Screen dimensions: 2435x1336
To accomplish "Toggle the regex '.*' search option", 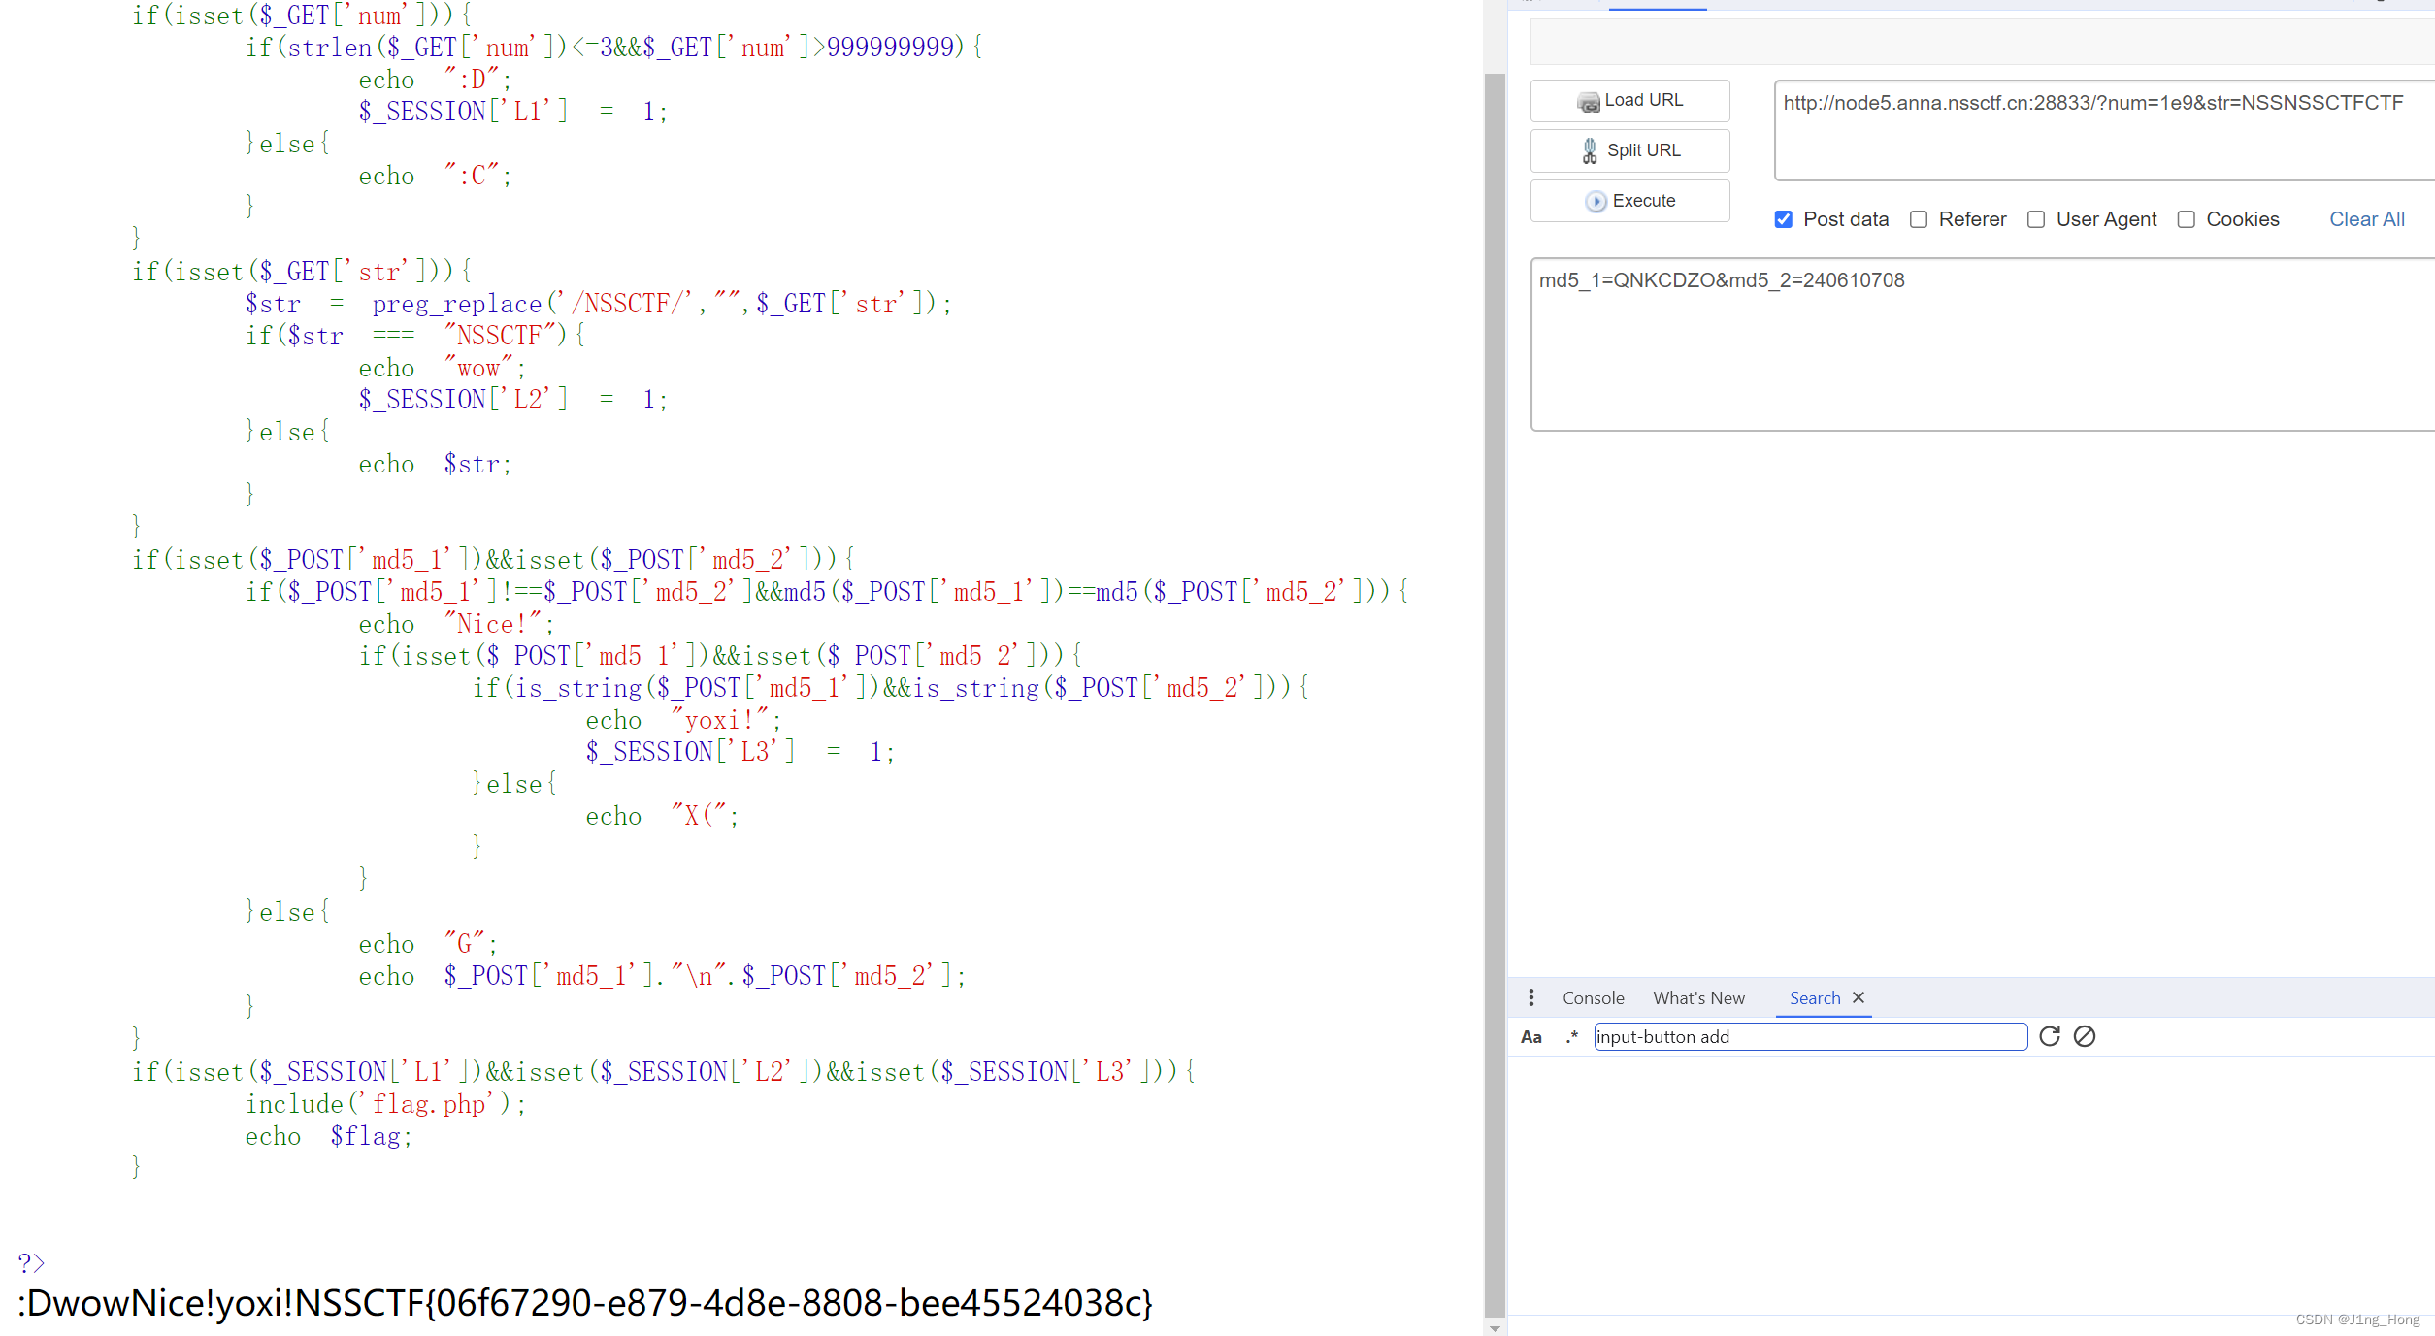I will coord(1570,1036).
